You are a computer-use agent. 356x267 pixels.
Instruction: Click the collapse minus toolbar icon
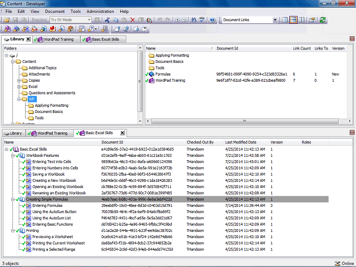click(x=184, y=20)
